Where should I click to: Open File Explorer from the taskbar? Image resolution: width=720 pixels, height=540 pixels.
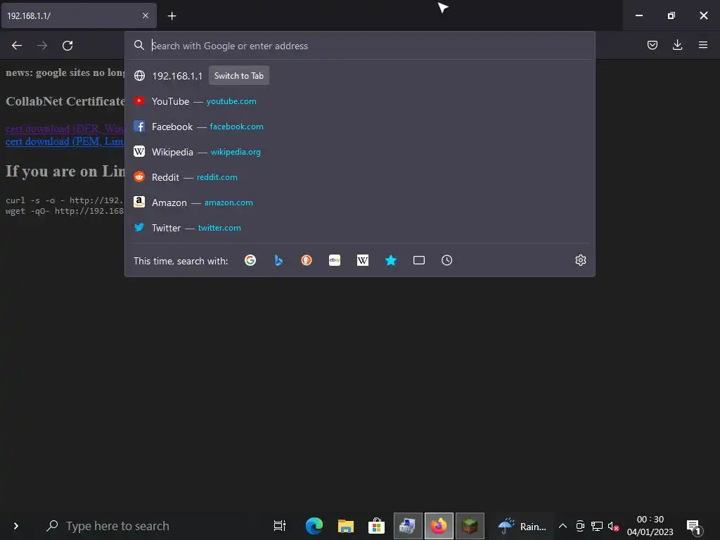pyautogui.click(x=346, y=526)
